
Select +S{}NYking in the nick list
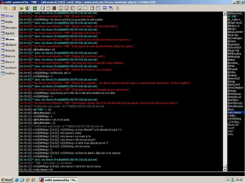coord(234,119)
